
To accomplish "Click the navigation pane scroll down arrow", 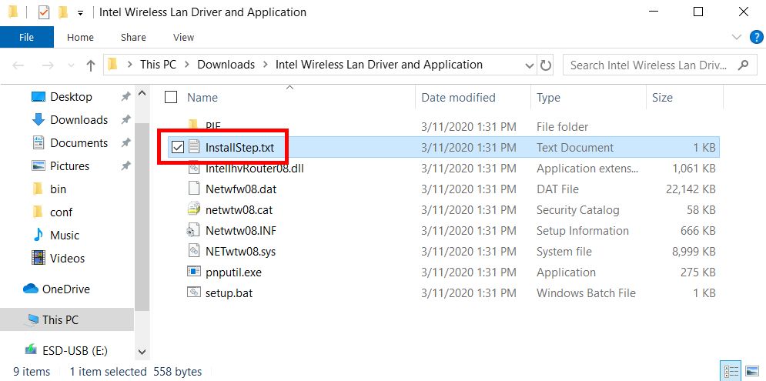I will coord(142,352).
